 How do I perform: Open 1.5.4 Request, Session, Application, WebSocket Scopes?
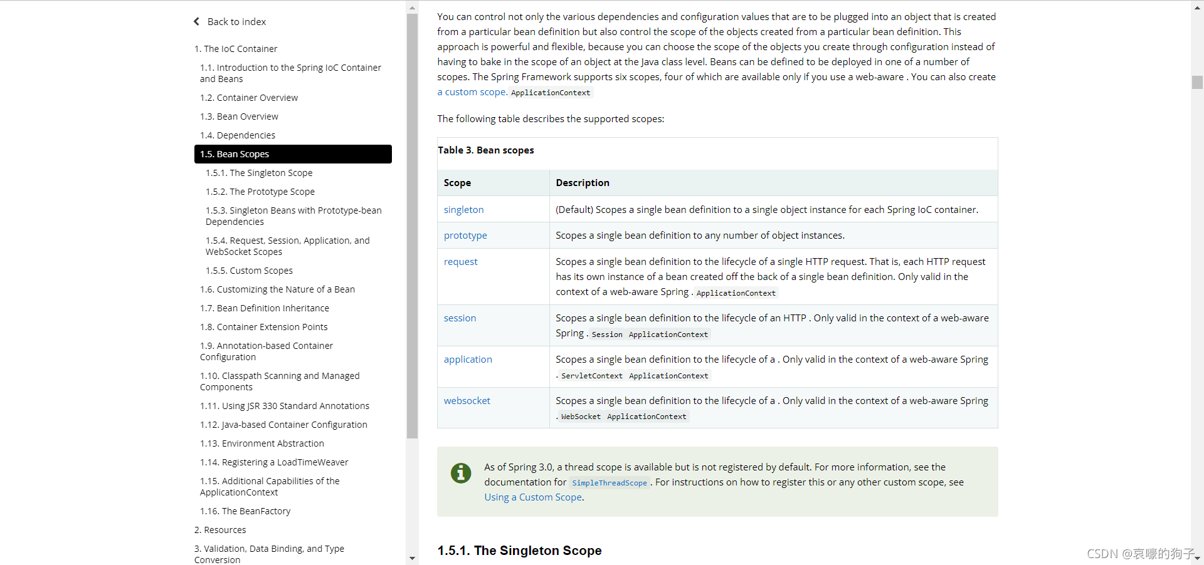click(x=288, y=246)
